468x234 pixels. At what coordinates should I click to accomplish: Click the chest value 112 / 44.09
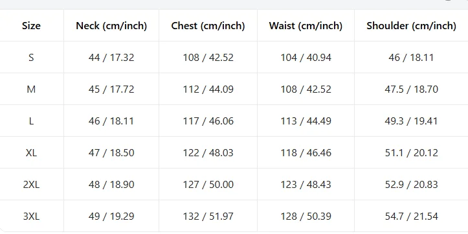pyautogui.click(x=208, y=89)
